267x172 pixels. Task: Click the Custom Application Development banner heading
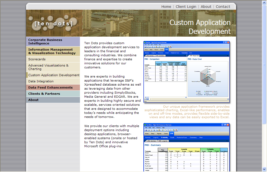pos(200,27)
